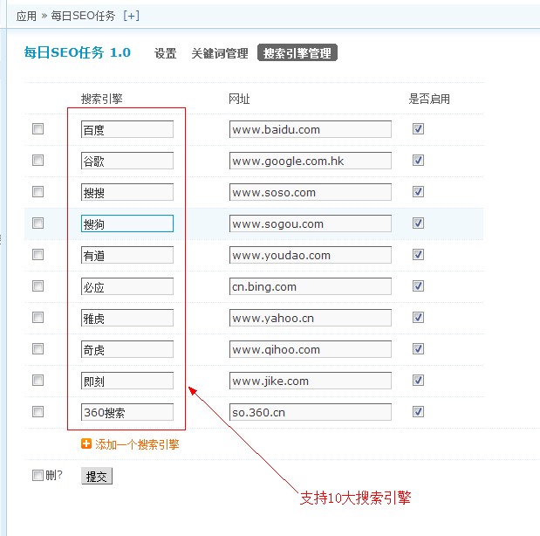Click the 搜搜 search engine name field

pyautogui.click(x=127, y=192)
